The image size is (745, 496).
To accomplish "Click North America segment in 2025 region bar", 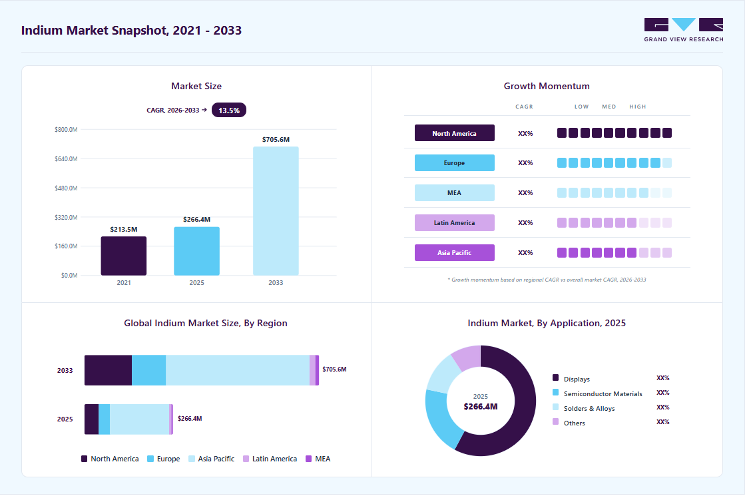I will (91, 419).
